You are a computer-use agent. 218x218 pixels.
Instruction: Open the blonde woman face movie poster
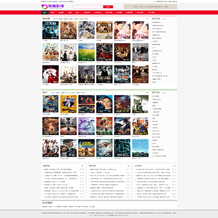click(x=104, y=104)
